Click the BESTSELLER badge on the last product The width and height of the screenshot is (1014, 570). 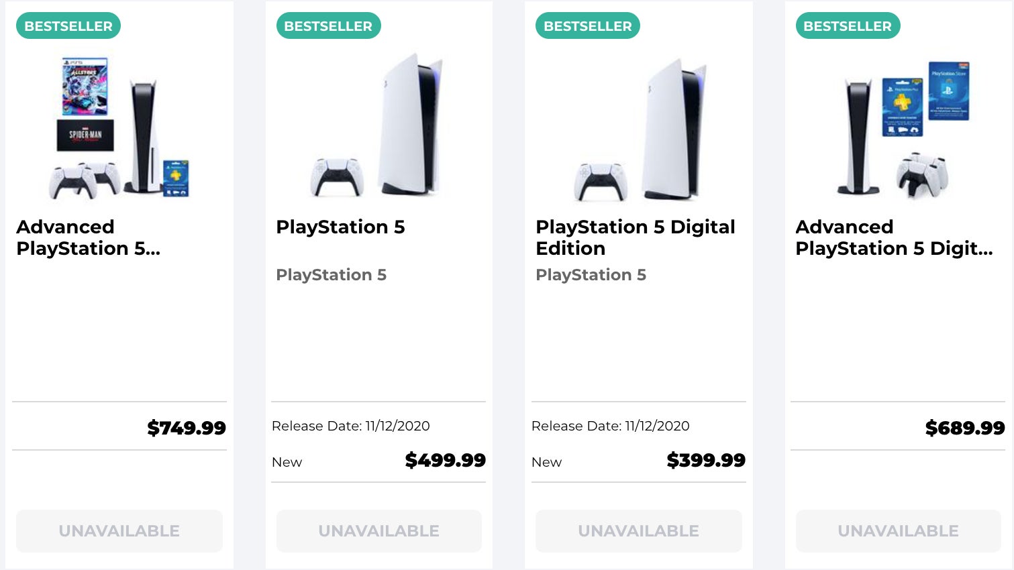coord(848,25)
